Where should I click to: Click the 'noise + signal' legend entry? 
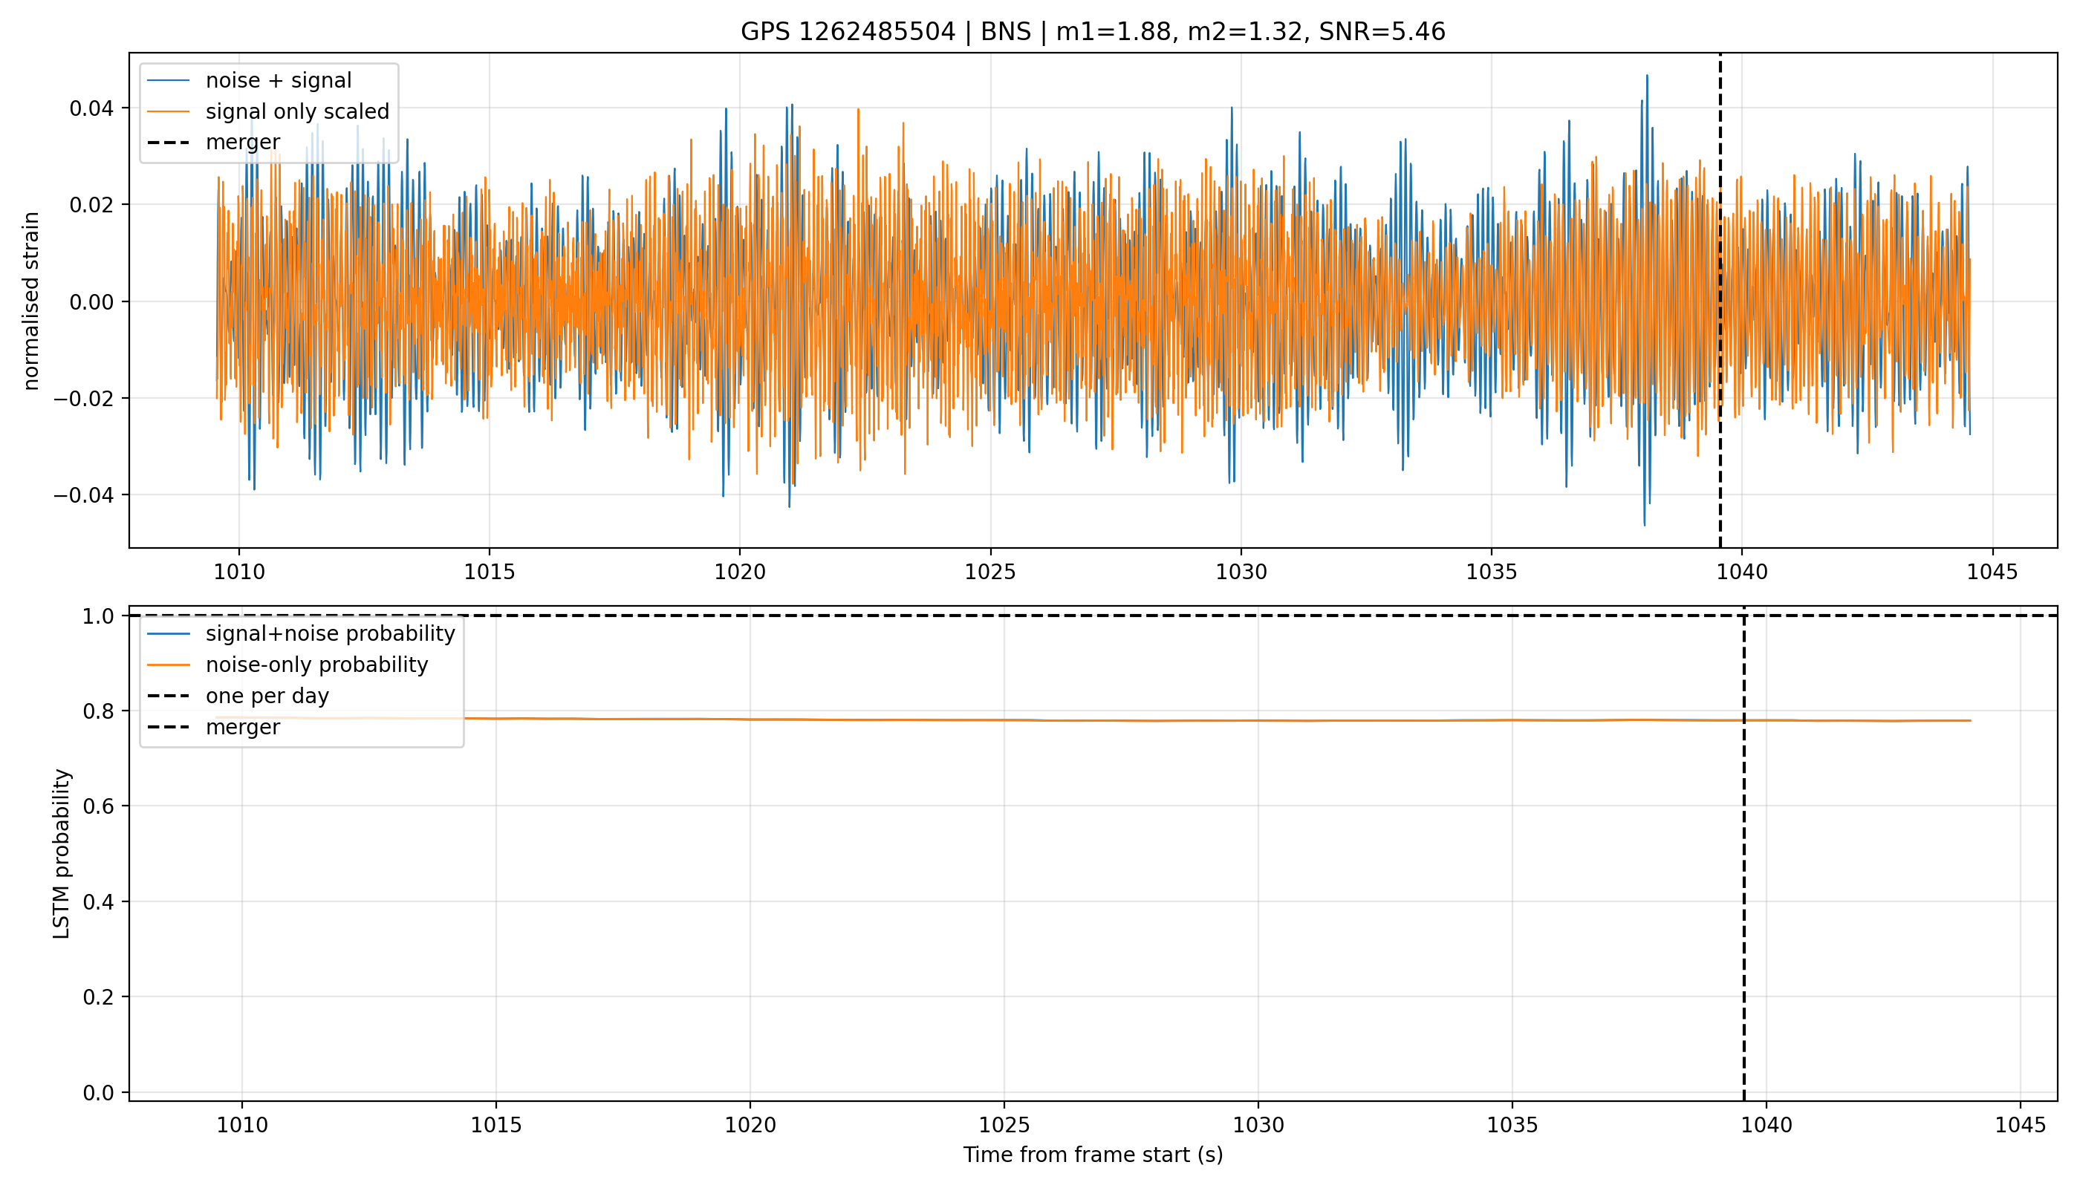pos(250,81)
